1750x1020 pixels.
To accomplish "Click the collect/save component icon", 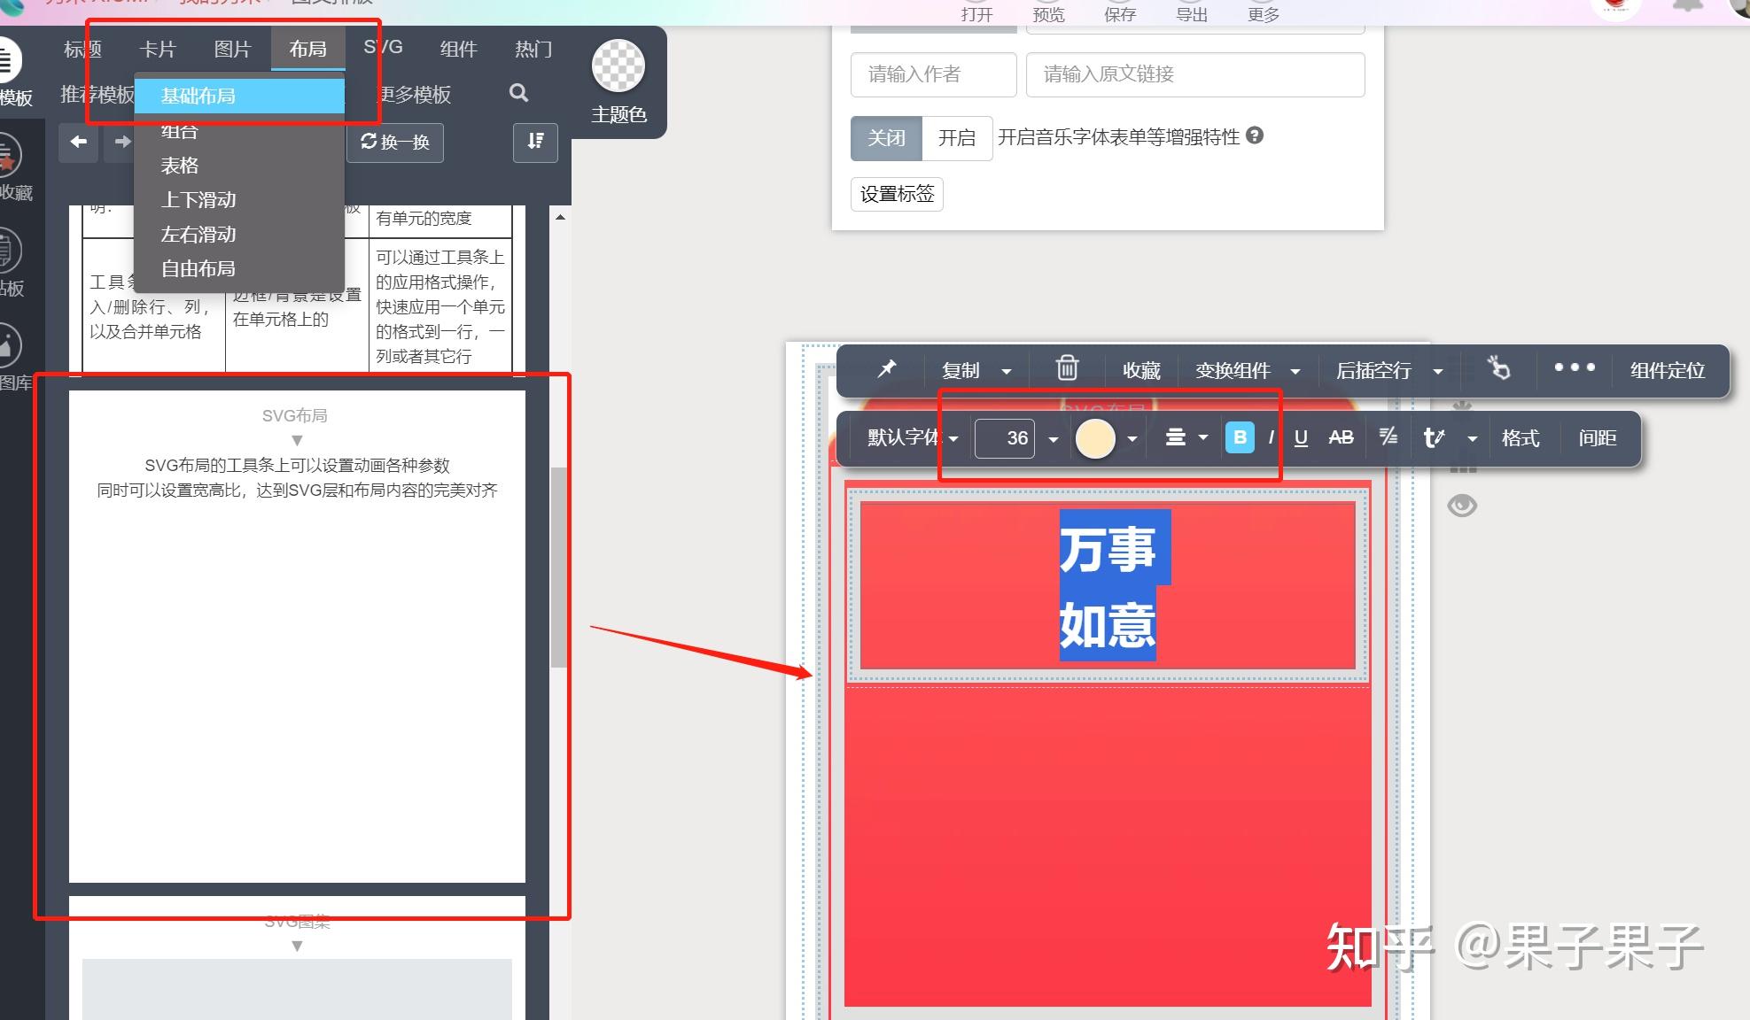I will [1142, 370].
